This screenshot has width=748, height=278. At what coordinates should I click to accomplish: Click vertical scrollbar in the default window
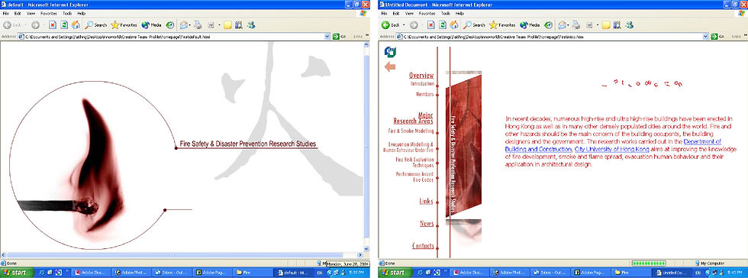click(x=366, y=146)
